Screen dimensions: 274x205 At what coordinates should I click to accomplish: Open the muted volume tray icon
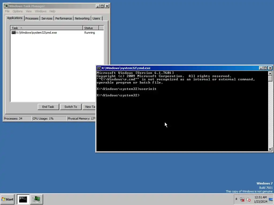[248, 199]
